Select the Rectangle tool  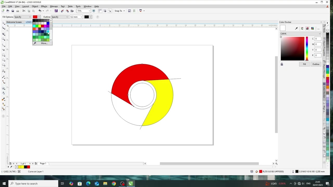3,55
